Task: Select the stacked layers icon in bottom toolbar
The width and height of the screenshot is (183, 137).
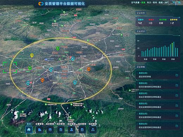Action: (50, 130)
